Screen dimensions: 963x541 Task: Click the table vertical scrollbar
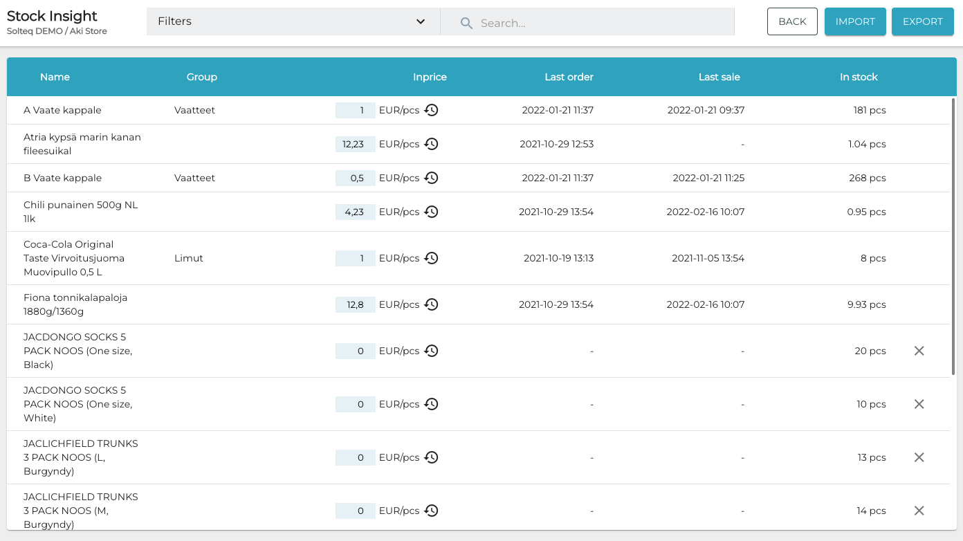[953, 237]
